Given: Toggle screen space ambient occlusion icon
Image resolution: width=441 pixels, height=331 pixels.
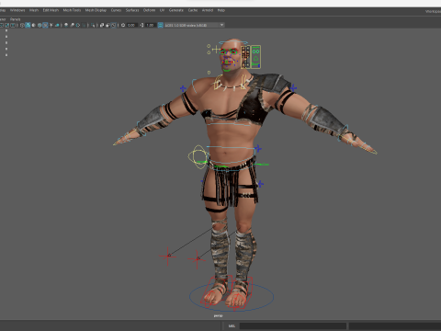Looking at the screenshot, I should click(x=66, y=25).
